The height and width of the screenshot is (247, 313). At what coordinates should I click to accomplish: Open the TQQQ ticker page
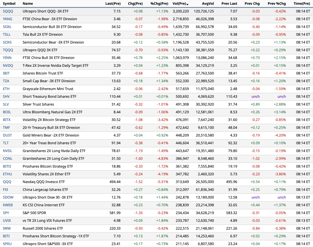[8, 50]
